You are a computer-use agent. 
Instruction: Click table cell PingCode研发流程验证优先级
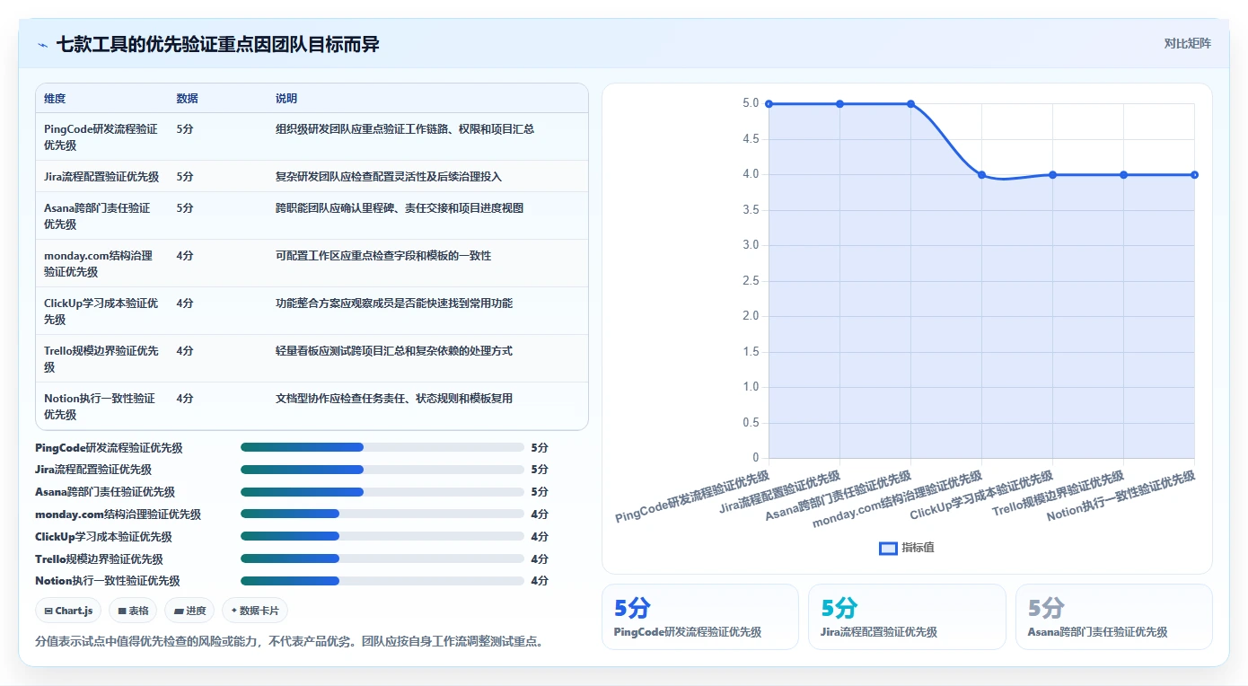(101, 137)
